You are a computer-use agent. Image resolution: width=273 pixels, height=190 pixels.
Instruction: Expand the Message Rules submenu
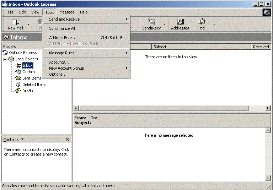tap(86, 53)
